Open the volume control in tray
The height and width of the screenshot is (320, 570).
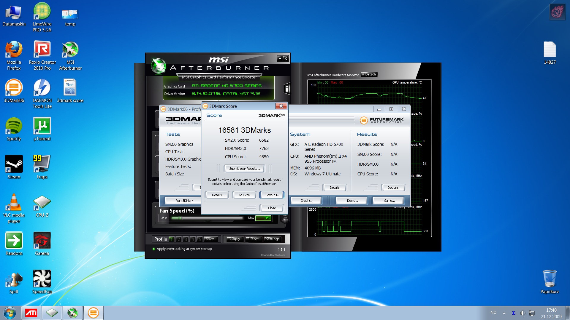(x=523, y=313)
